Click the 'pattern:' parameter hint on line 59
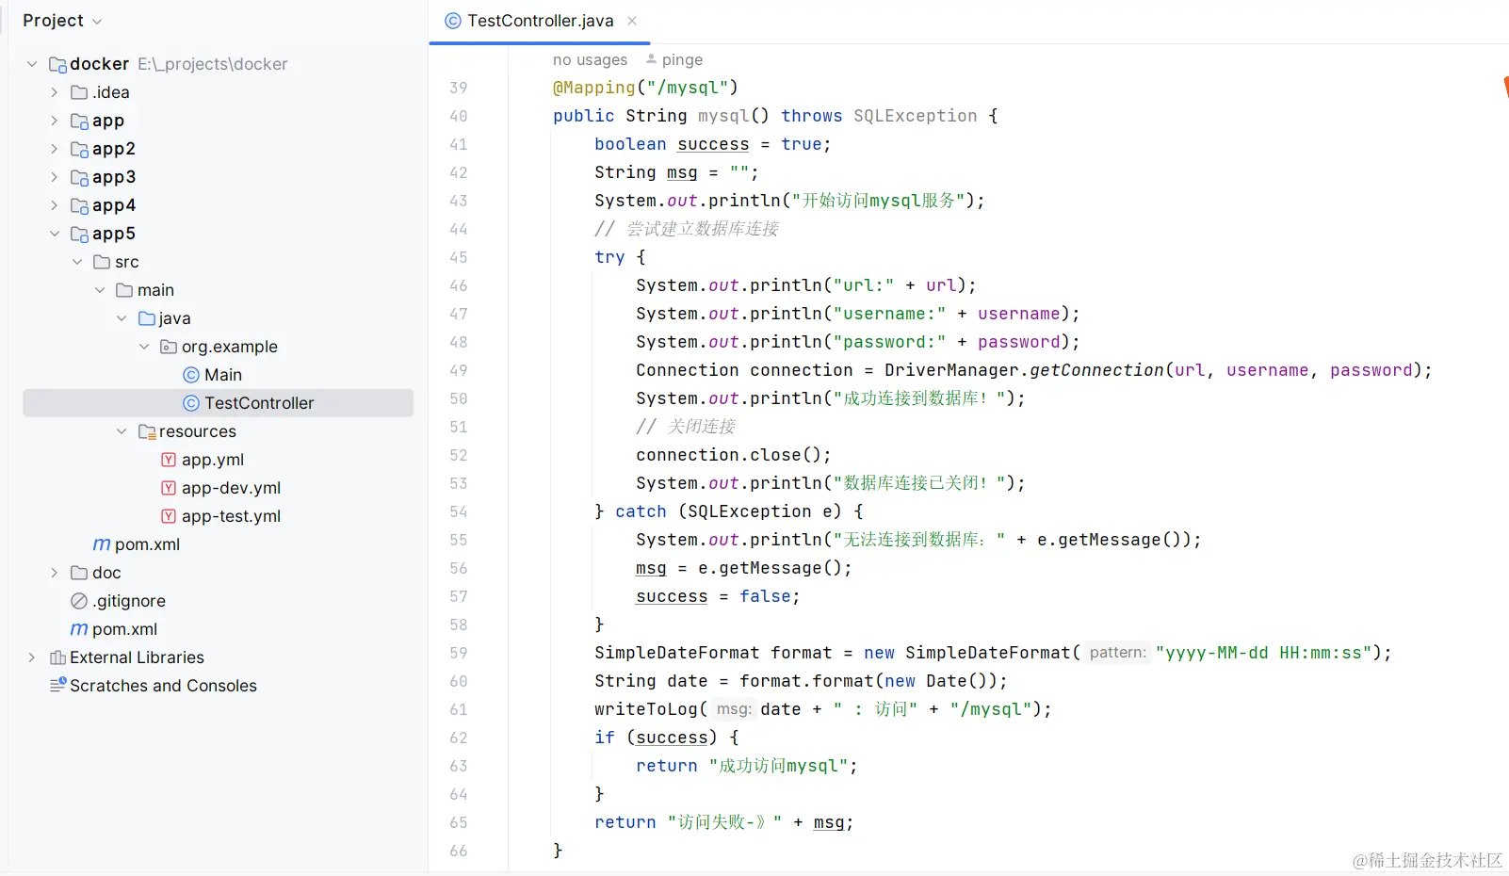This screenshot has height=876, width=1509. (x=1118, y=653)
